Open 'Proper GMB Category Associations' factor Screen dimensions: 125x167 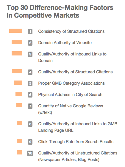click(x=71, y=83)
